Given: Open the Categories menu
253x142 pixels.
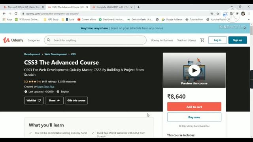Looking at the screenshot, I should tap(34, 40).
